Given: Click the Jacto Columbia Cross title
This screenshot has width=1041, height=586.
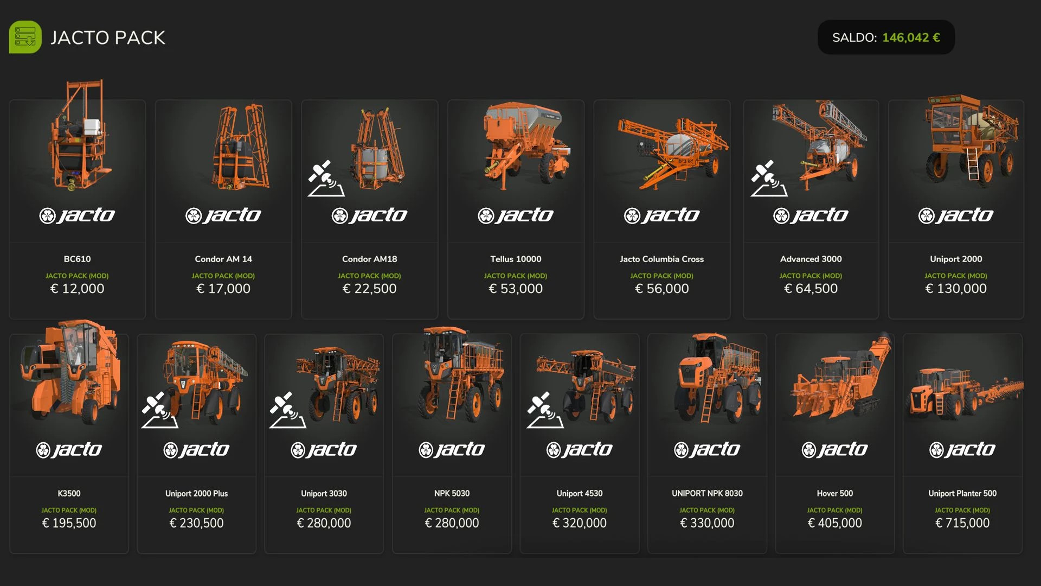Looking at the screenshot, I should pyautogui.click(x=662, y=259).
